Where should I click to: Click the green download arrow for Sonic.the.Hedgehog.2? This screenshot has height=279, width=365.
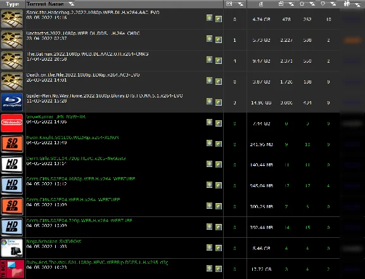coord(219,19)
